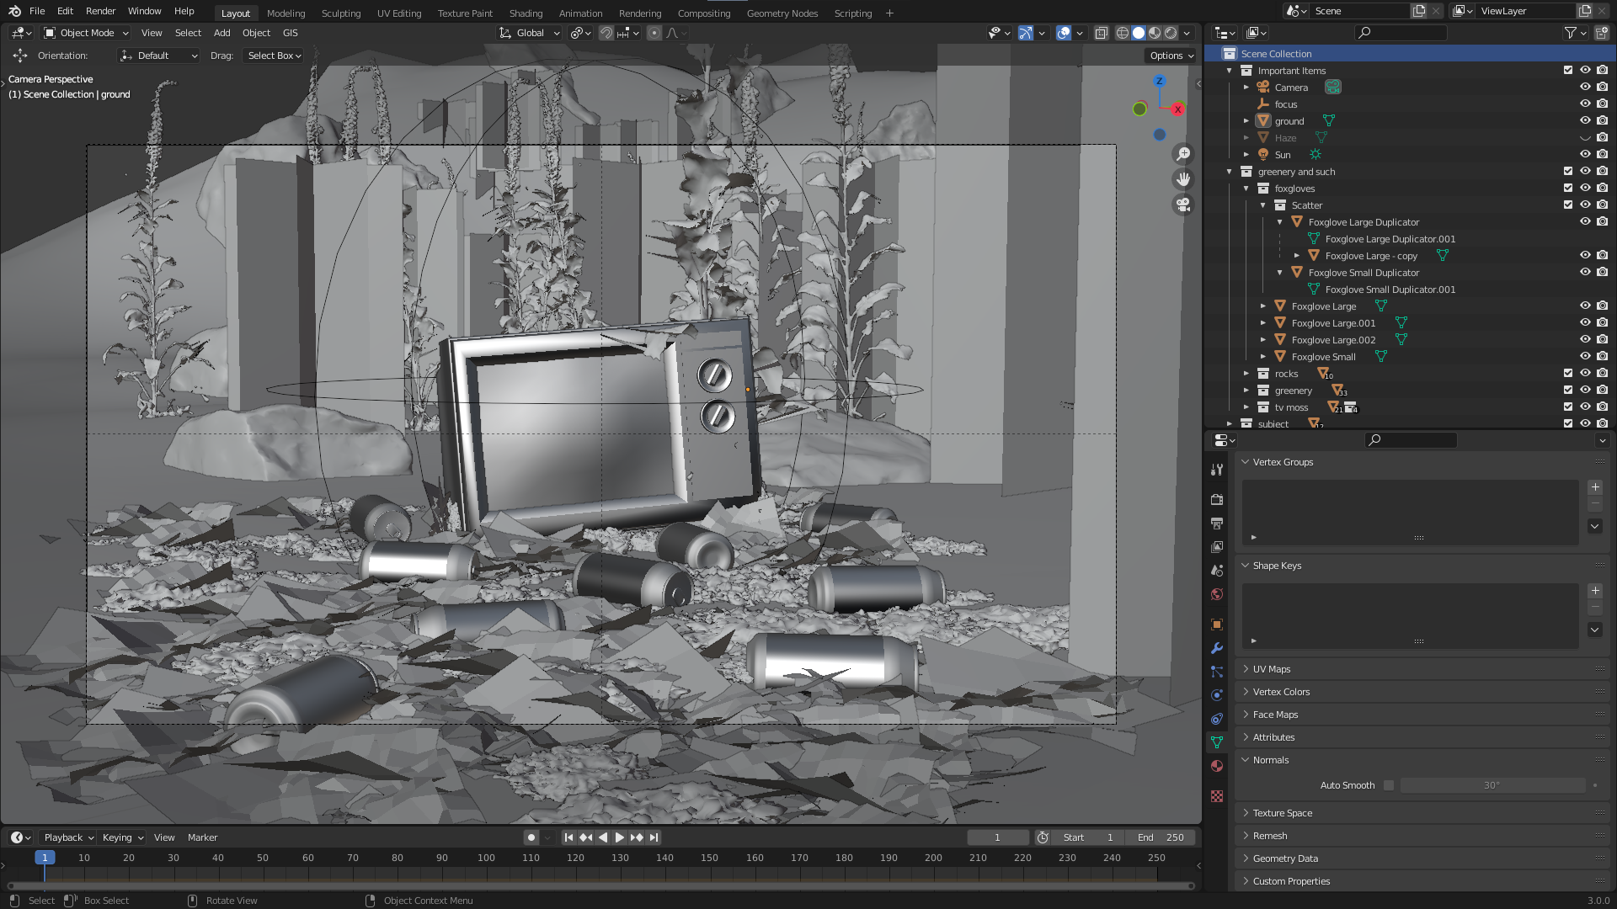
Task: Open the Select Box drag dropdown
Action: (x=274, y=56)
